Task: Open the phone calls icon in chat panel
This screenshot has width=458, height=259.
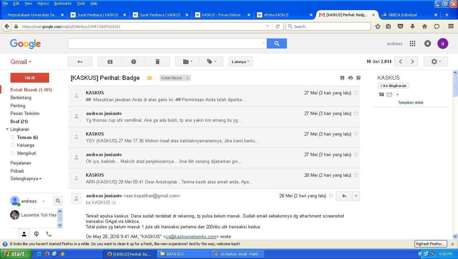Action: [x=49, y=234]
